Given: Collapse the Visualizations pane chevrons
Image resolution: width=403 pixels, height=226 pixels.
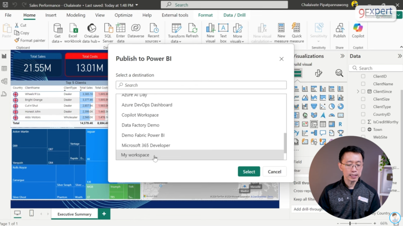Looking at the screenshot, I should (x=342, y=56).
